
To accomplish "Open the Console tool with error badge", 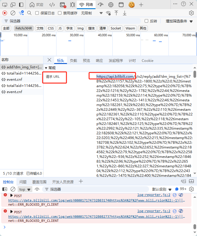I will 63,5.
